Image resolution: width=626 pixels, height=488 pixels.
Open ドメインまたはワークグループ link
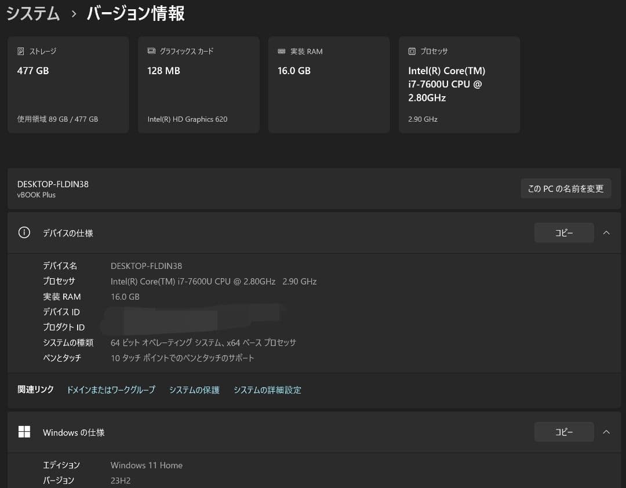(x=111, y=389)
